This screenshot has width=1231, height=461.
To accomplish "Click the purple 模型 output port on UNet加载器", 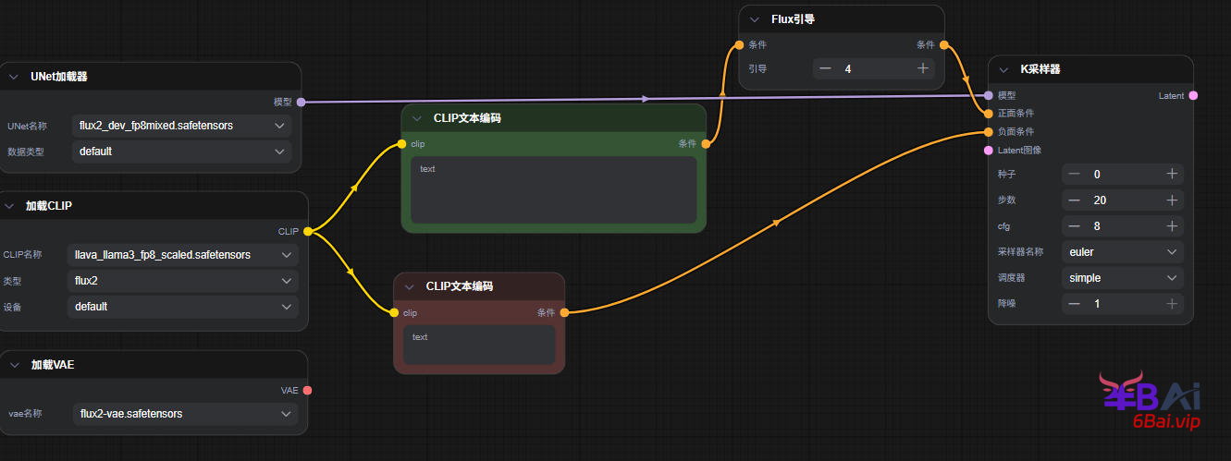I will 301,102.
